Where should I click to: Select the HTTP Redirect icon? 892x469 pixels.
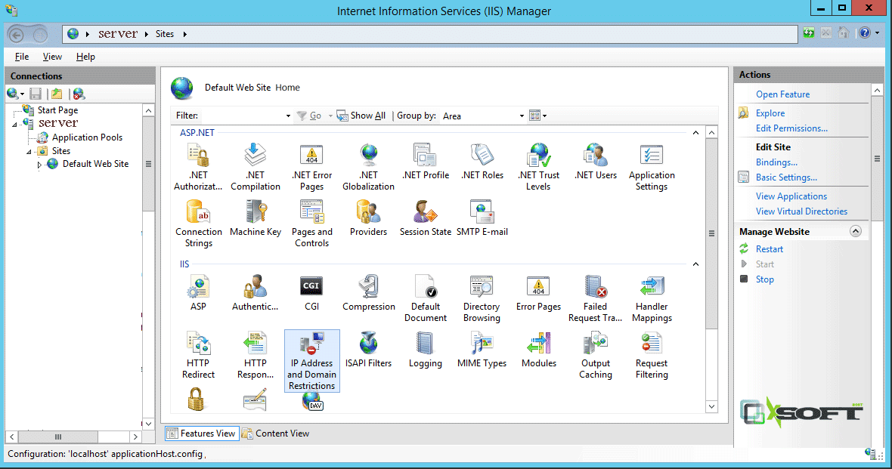click(199, 355)
